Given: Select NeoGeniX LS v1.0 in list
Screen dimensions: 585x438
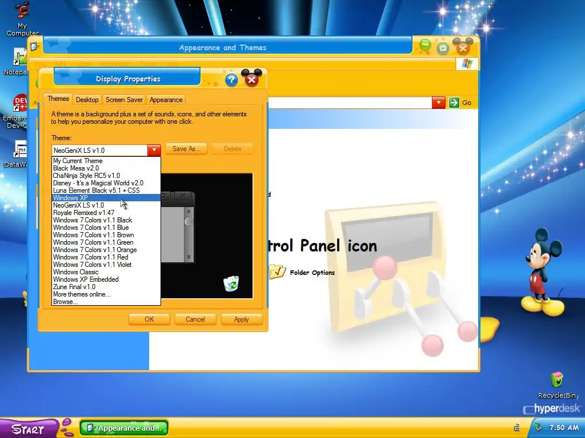Looking at the screenshot, I should pos(106,205).
